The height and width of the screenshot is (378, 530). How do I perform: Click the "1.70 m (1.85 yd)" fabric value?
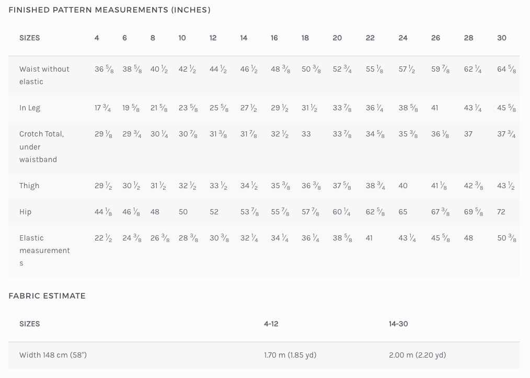point(290,355)
